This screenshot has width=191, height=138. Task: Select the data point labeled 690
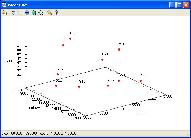[x=119, y=49]
